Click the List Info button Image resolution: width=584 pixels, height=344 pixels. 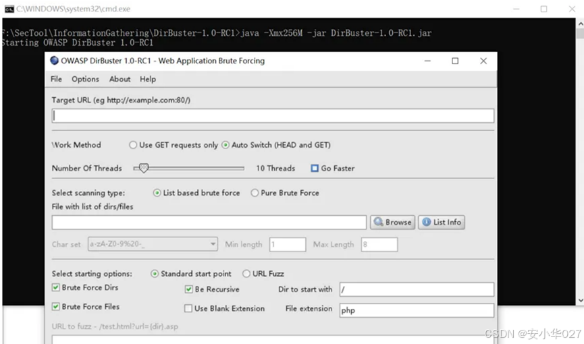tap(442, 223)
